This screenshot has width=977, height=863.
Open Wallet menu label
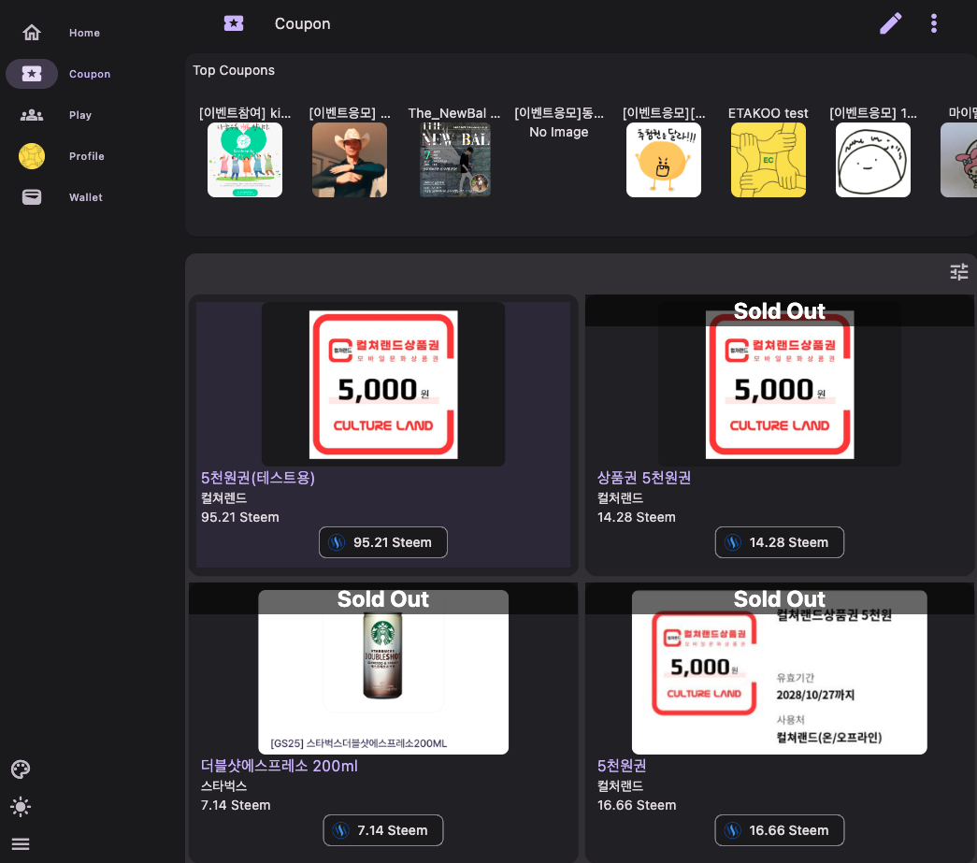pos(85,197)
